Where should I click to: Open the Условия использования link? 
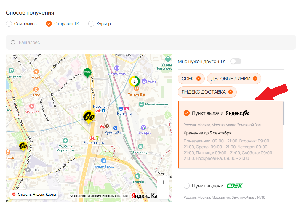pos(108,196)
